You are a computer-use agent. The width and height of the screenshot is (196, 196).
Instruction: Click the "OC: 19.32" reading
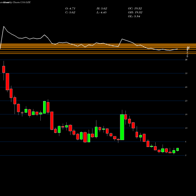coord(135,9)
